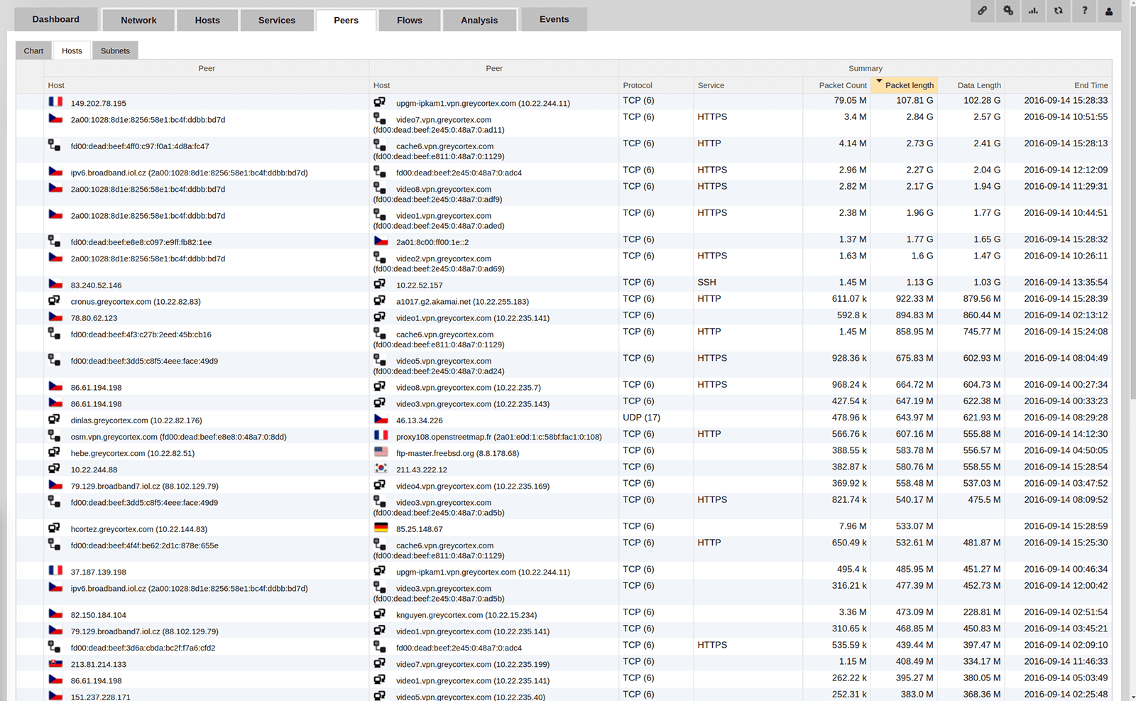The height and width of the screenshot is (701, 1136).
Task: Click peer 211.43.222.12
Action: 422,469
